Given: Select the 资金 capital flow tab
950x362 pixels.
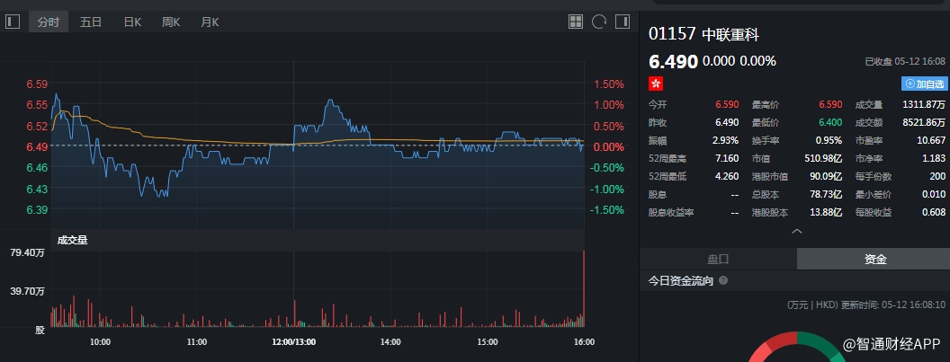Looking at the screenshot, I should point(874,259).
